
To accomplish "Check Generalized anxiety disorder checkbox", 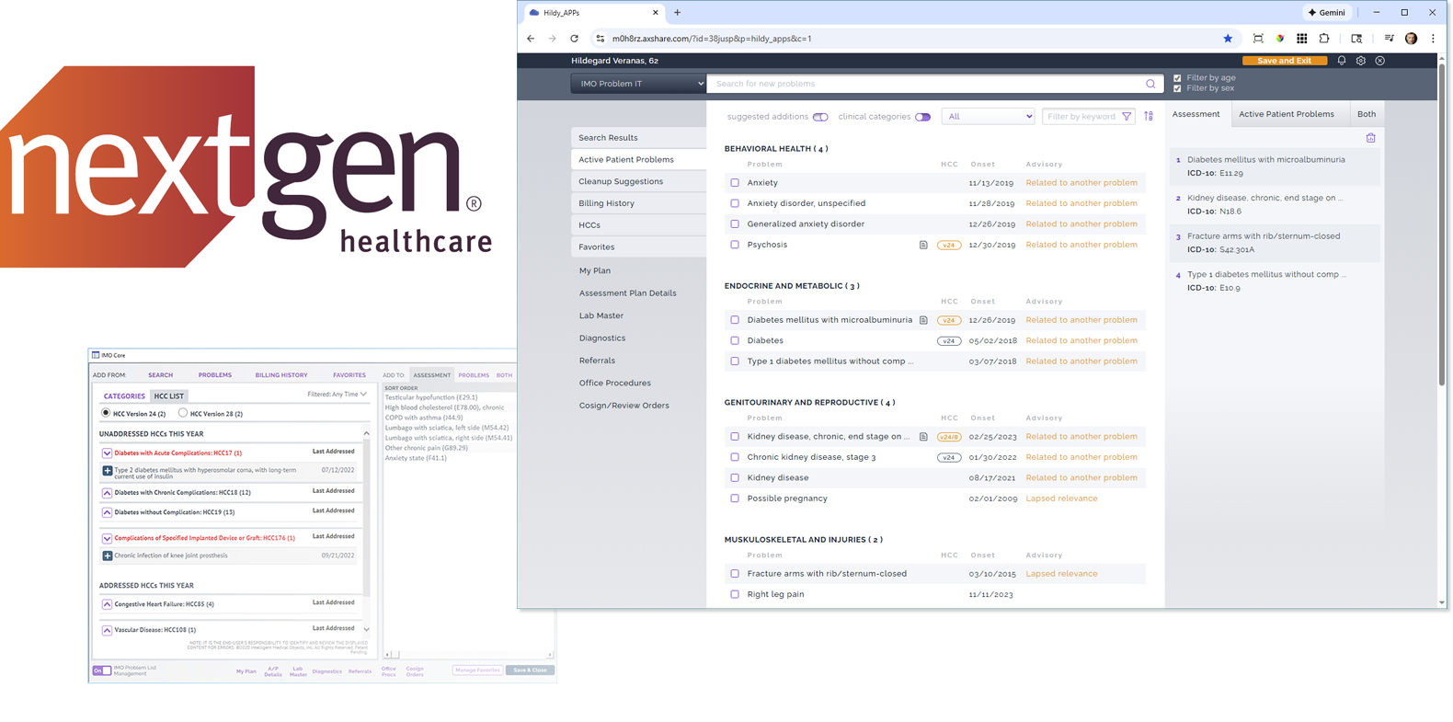I will tap(735, 224).
